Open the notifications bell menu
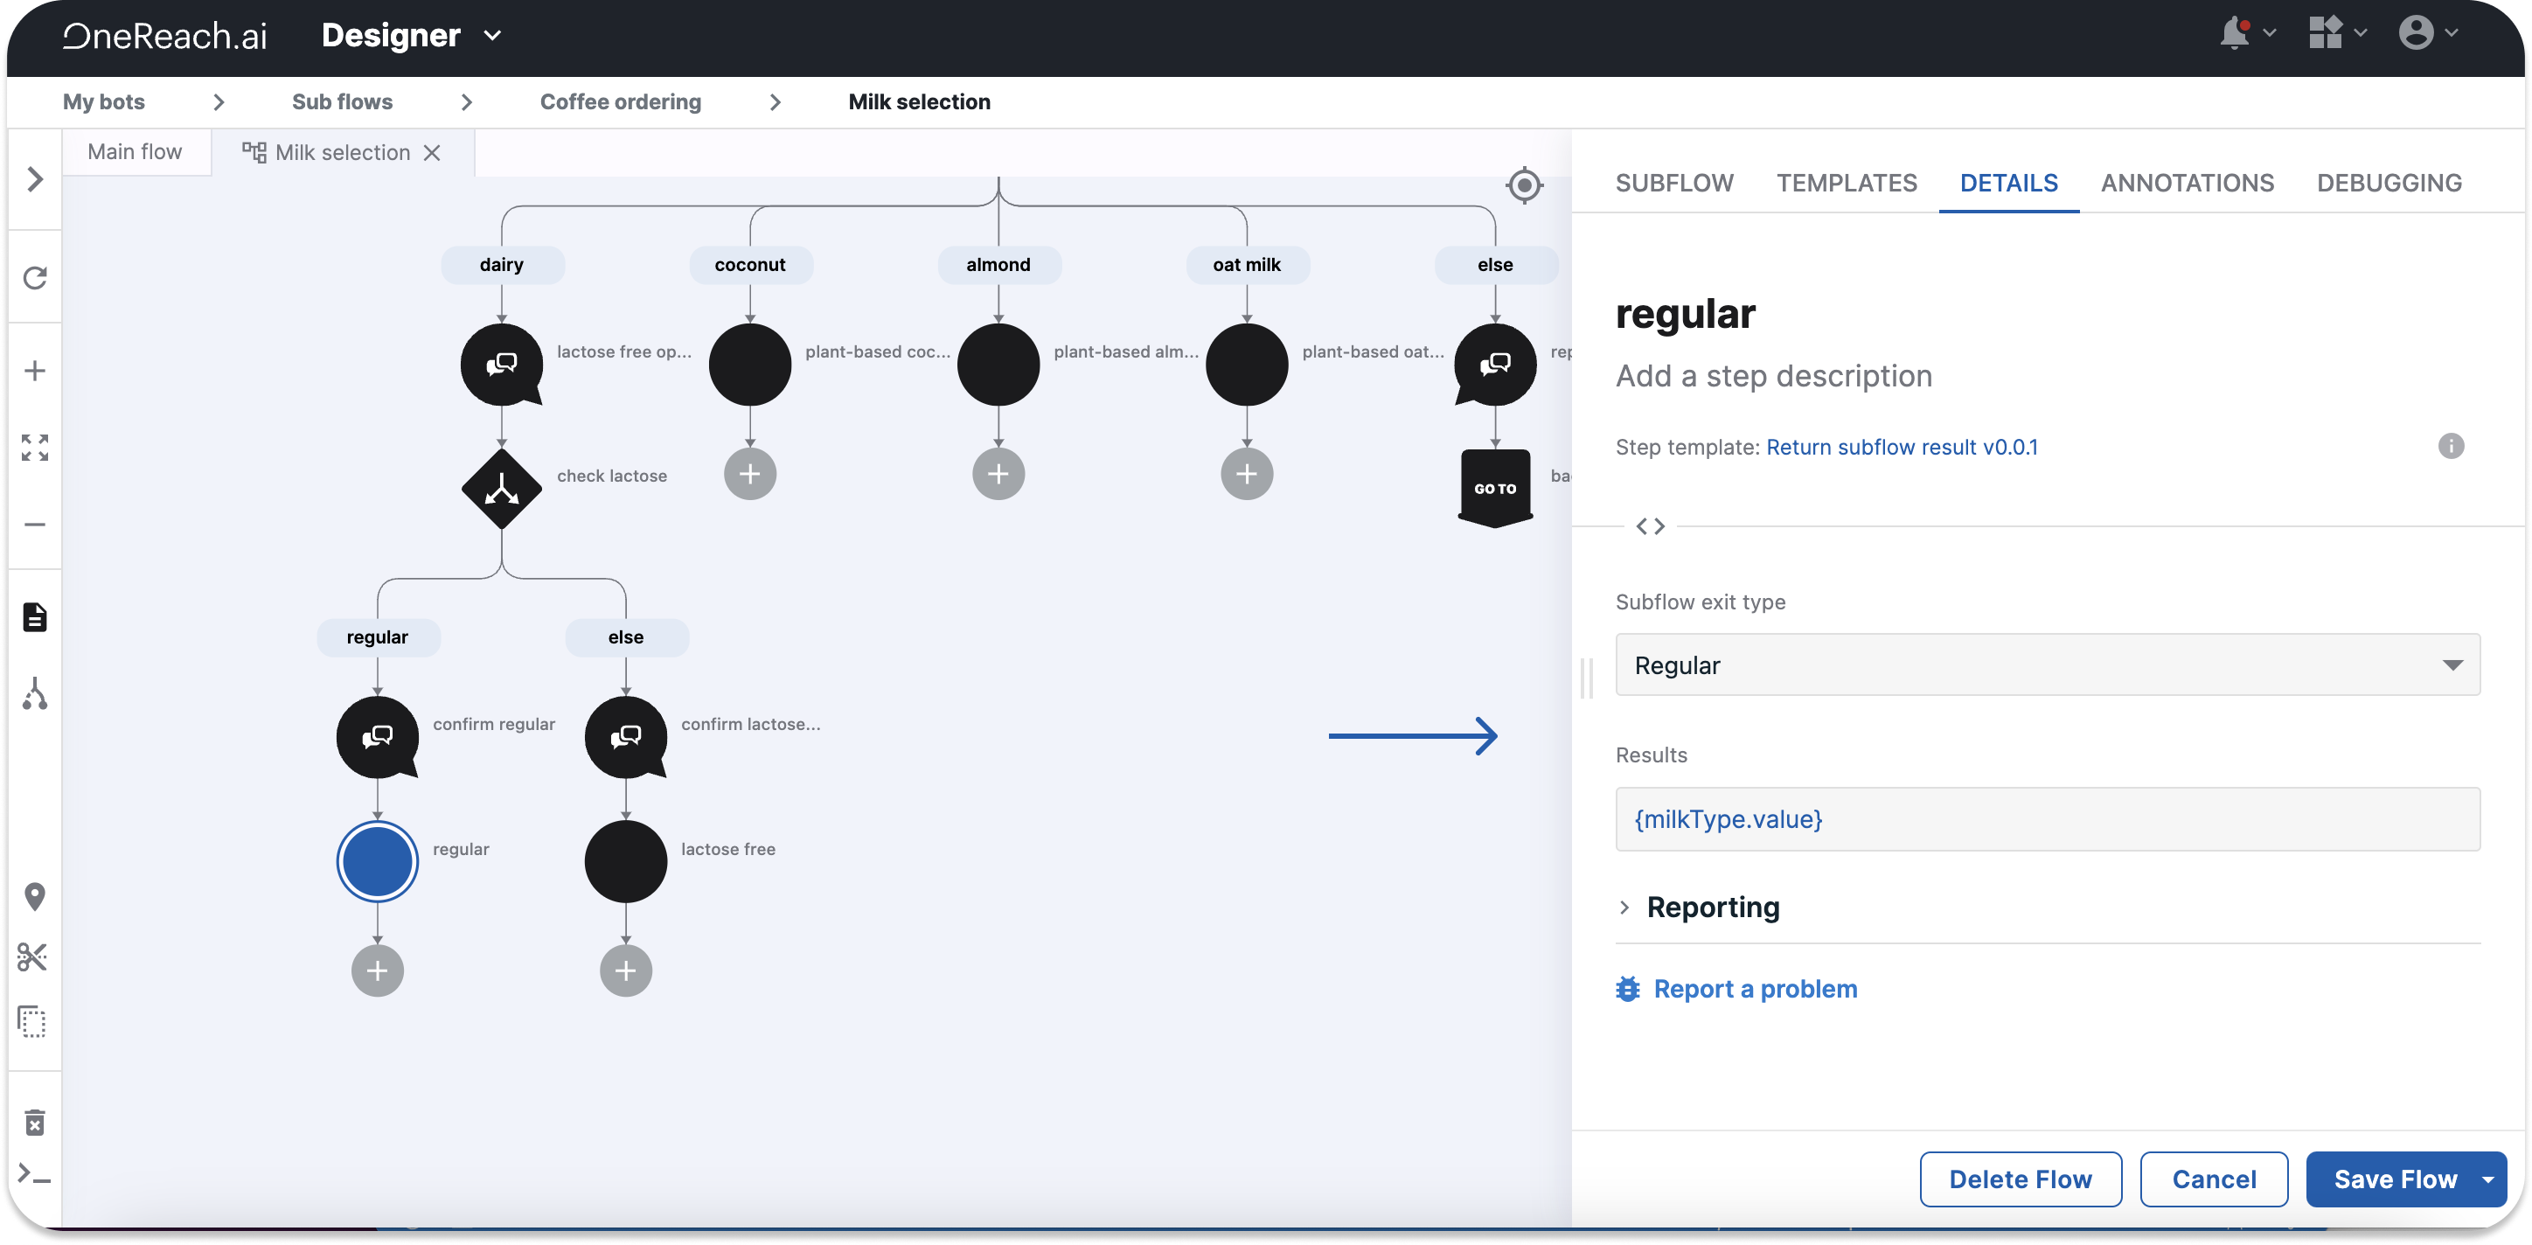Screen dimensions: 2532x1245 coord(2235,33)
